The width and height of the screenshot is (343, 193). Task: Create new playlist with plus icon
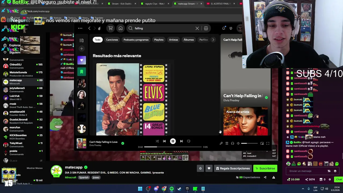click(81, 49)
